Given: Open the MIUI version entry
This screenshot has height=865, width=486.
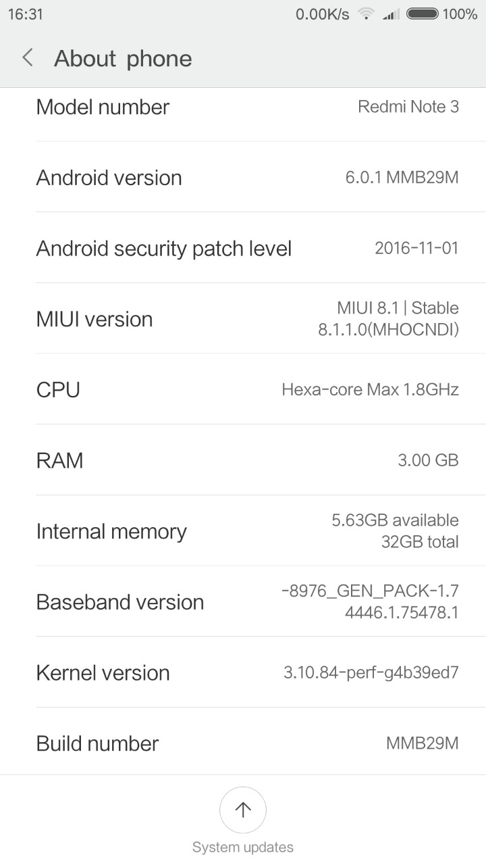Looking at the screenshot, I should point(243,319).
